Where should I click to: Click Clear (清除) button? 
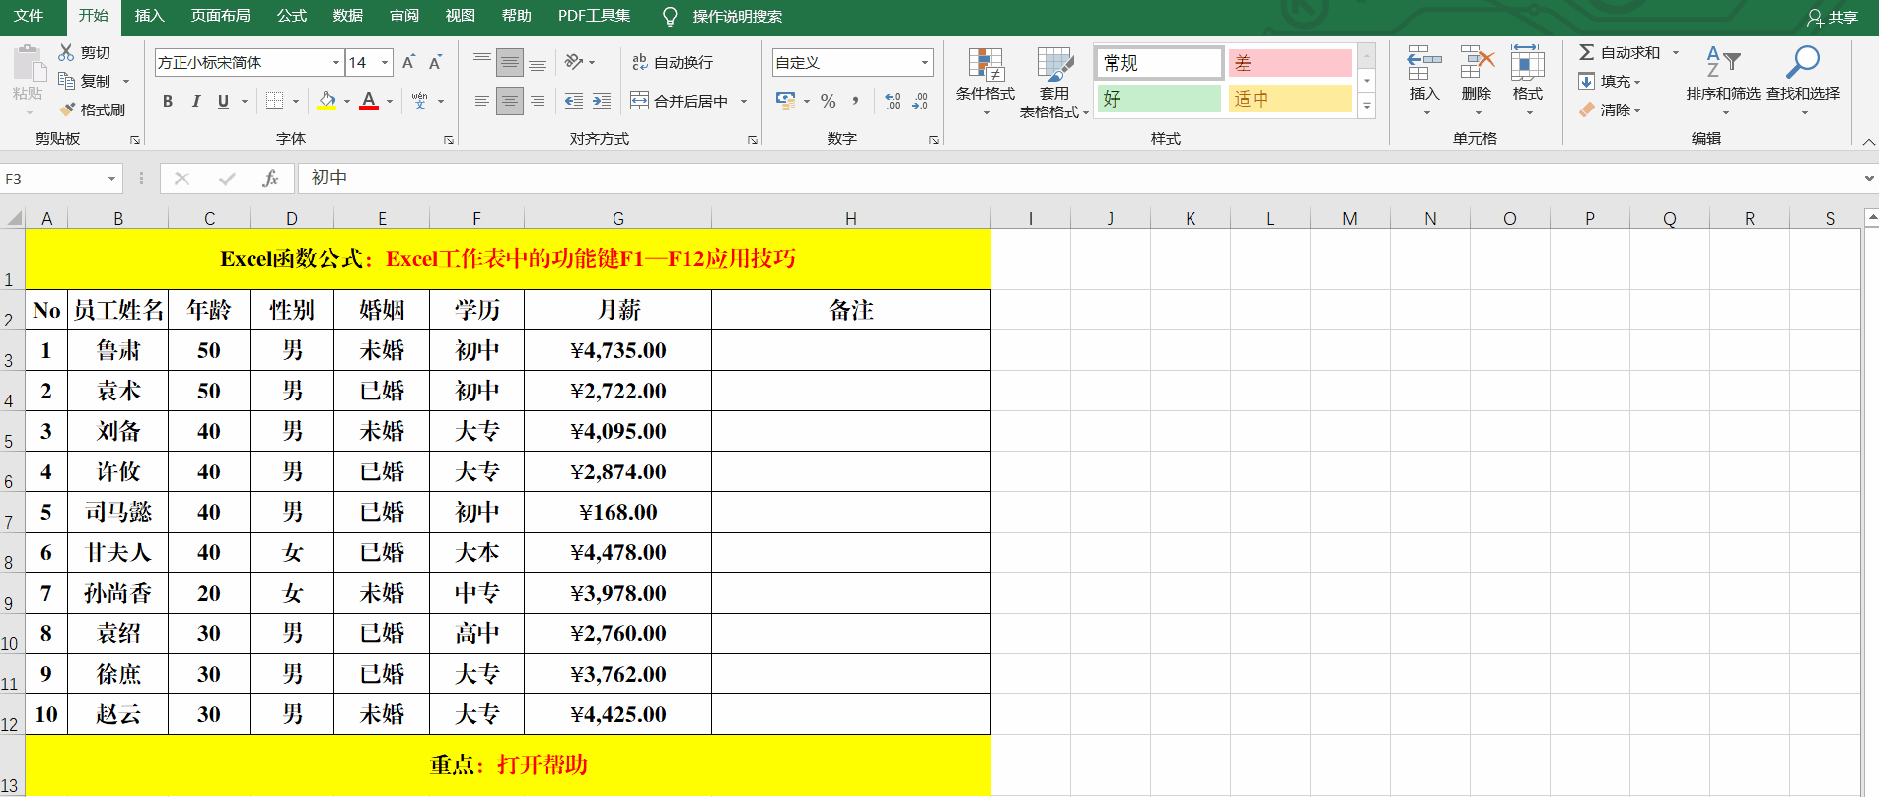click(1609, 109)
